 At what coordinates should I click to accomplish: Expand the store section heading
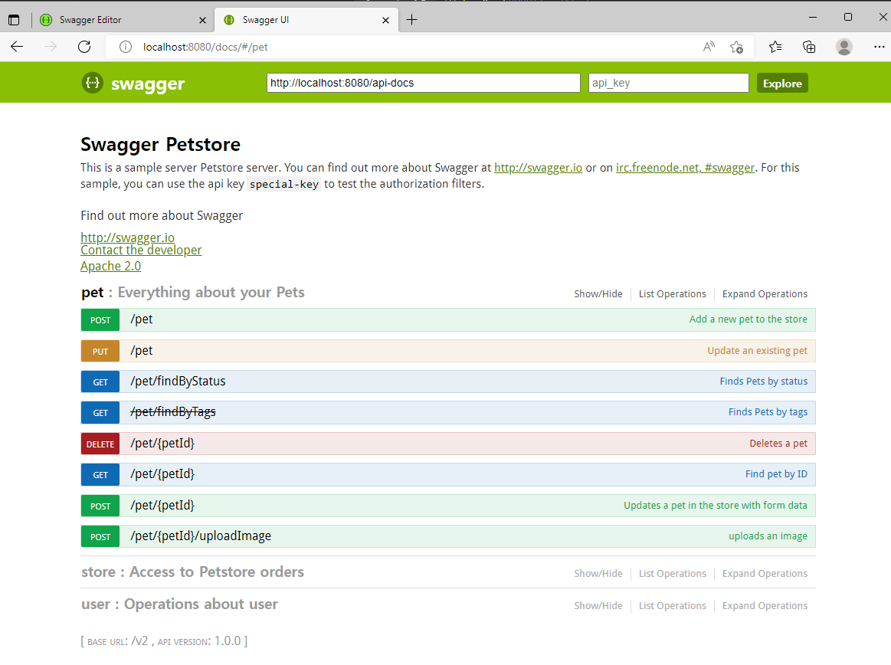point(192,572)
